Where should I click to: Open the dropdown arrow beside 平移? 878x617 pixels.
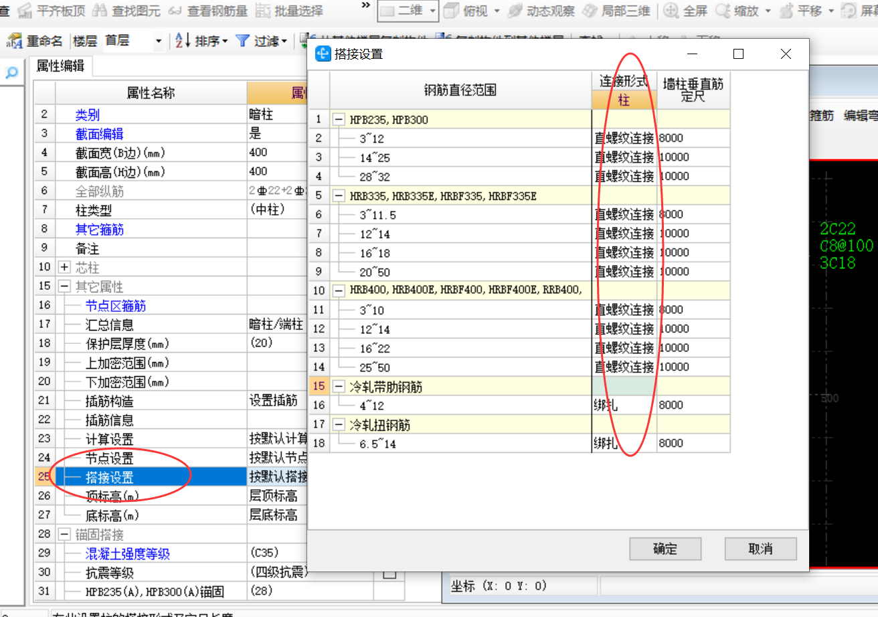pyautogui.click(x=831, y=11)
